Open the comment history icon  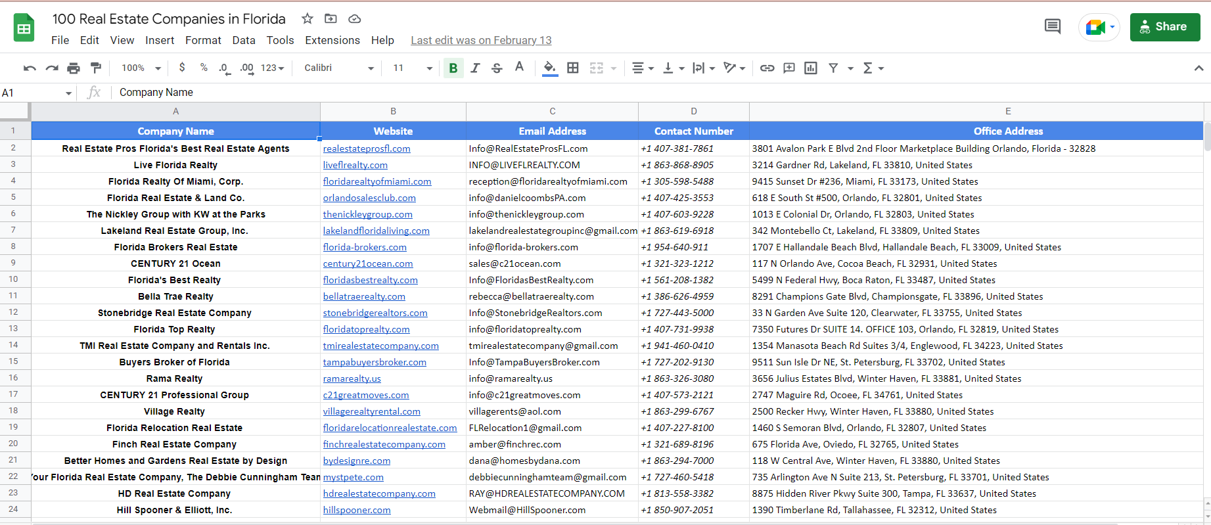[1052, 27]
